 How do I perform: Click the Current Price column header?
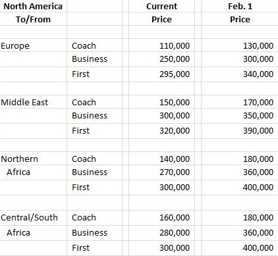point(161,13)
